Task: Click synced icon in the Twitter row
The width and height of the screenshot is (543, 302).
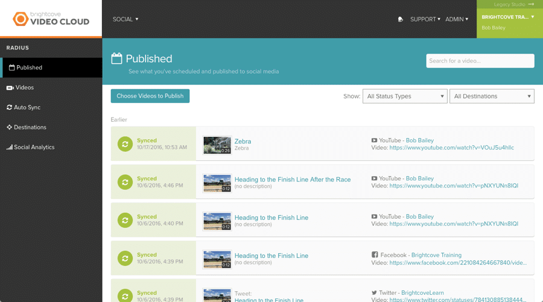Action: 125,295
